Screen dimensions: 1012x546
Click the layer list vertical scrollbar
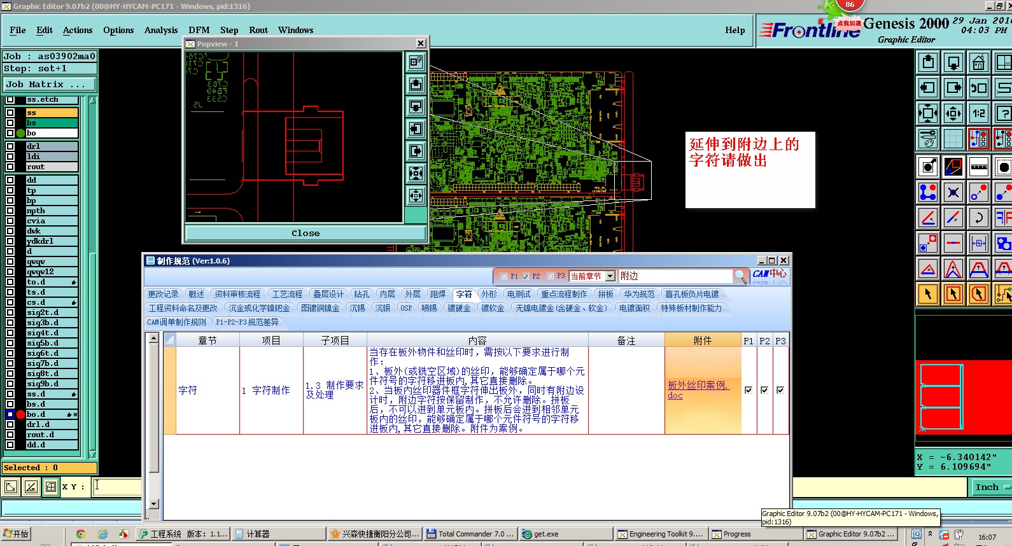point(92,277)
